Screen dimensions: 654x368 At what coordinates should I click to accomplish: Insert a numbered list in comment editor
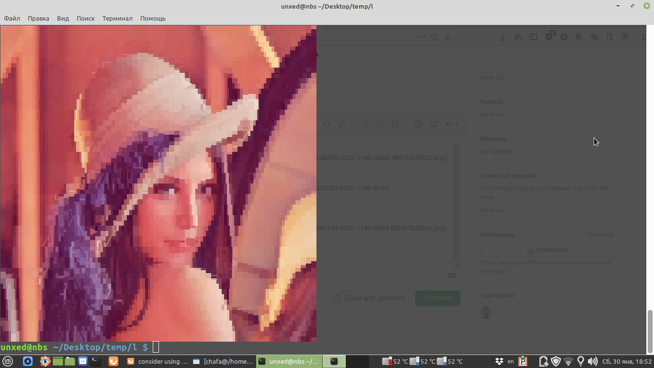(380, 124)
